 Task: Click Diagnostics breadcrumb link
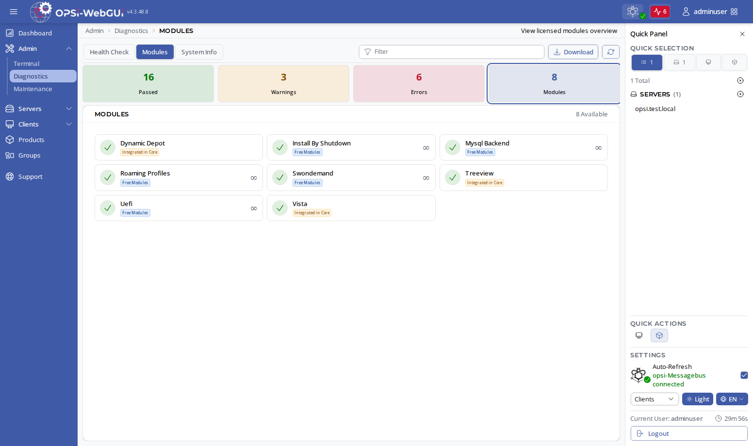pos(131,31)
